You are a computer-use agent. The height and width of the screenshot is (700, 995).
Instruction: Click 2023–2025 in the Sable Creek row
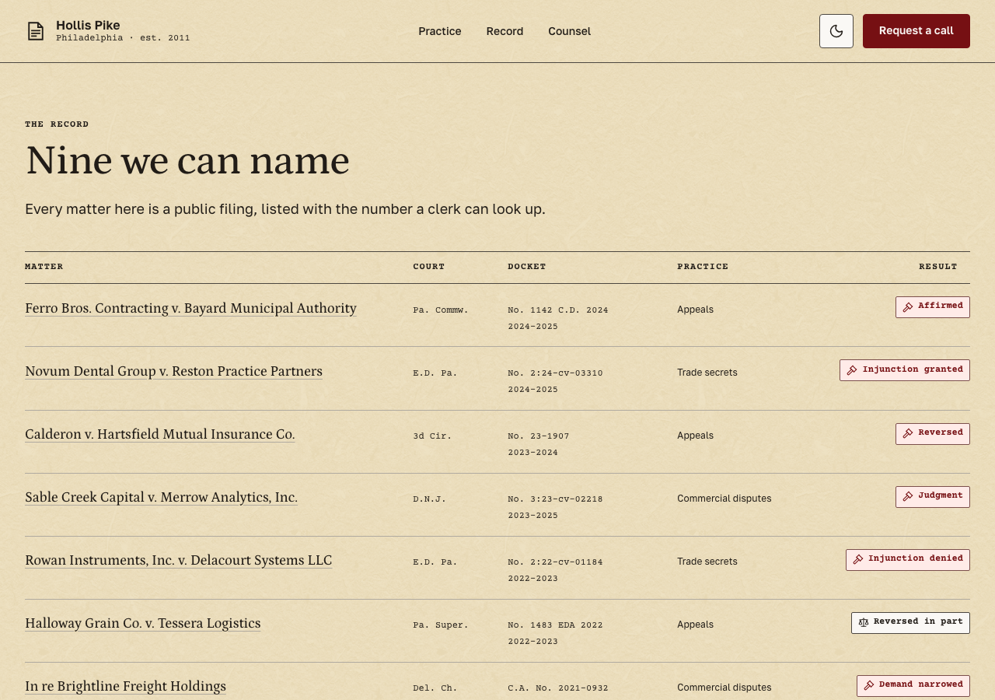point(532,516)
